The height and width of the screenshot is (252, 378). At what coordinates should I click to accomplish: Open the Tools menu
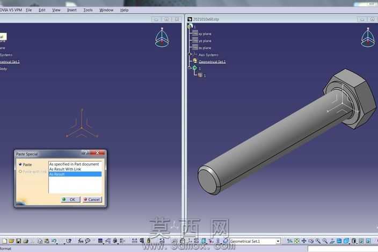click(x=88, y=10)
